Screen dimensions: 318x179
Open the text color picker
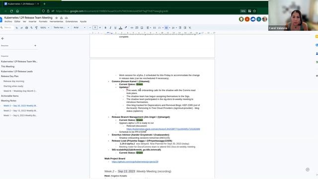pos(120,28)
